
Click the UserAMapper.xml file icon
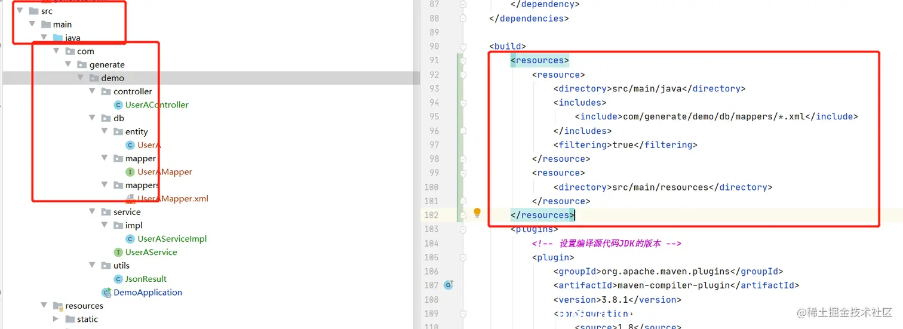pos(130,198)
